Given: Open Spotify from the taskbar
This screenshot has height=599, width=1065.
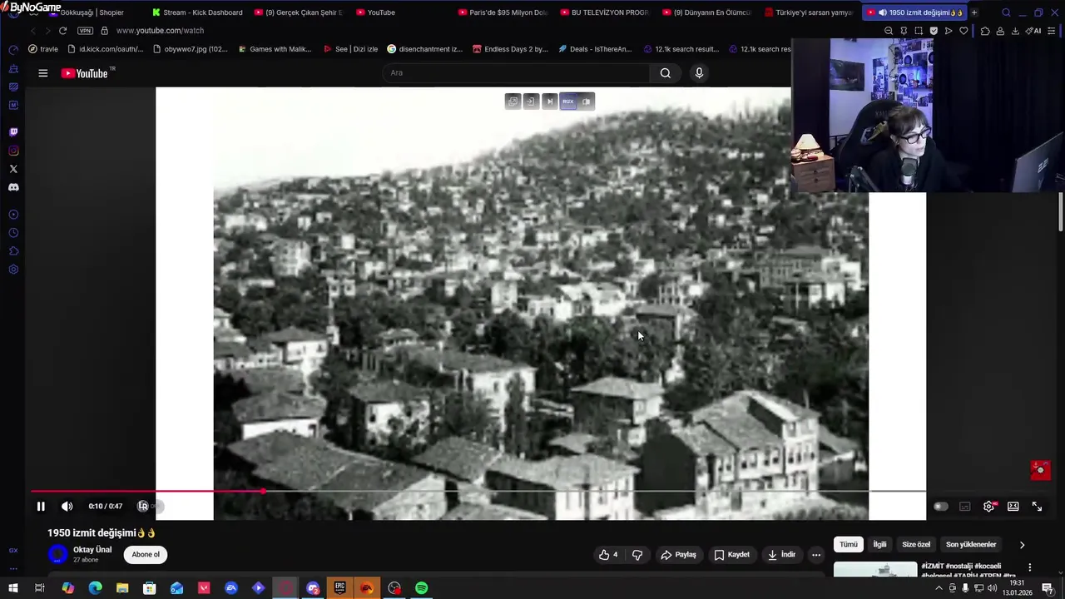Looking at the screenshot, I should coord(422,588).
